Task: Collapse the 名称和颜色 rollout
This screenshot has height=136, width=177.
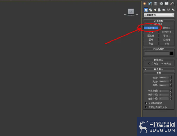Action: [x=158, y=49]
